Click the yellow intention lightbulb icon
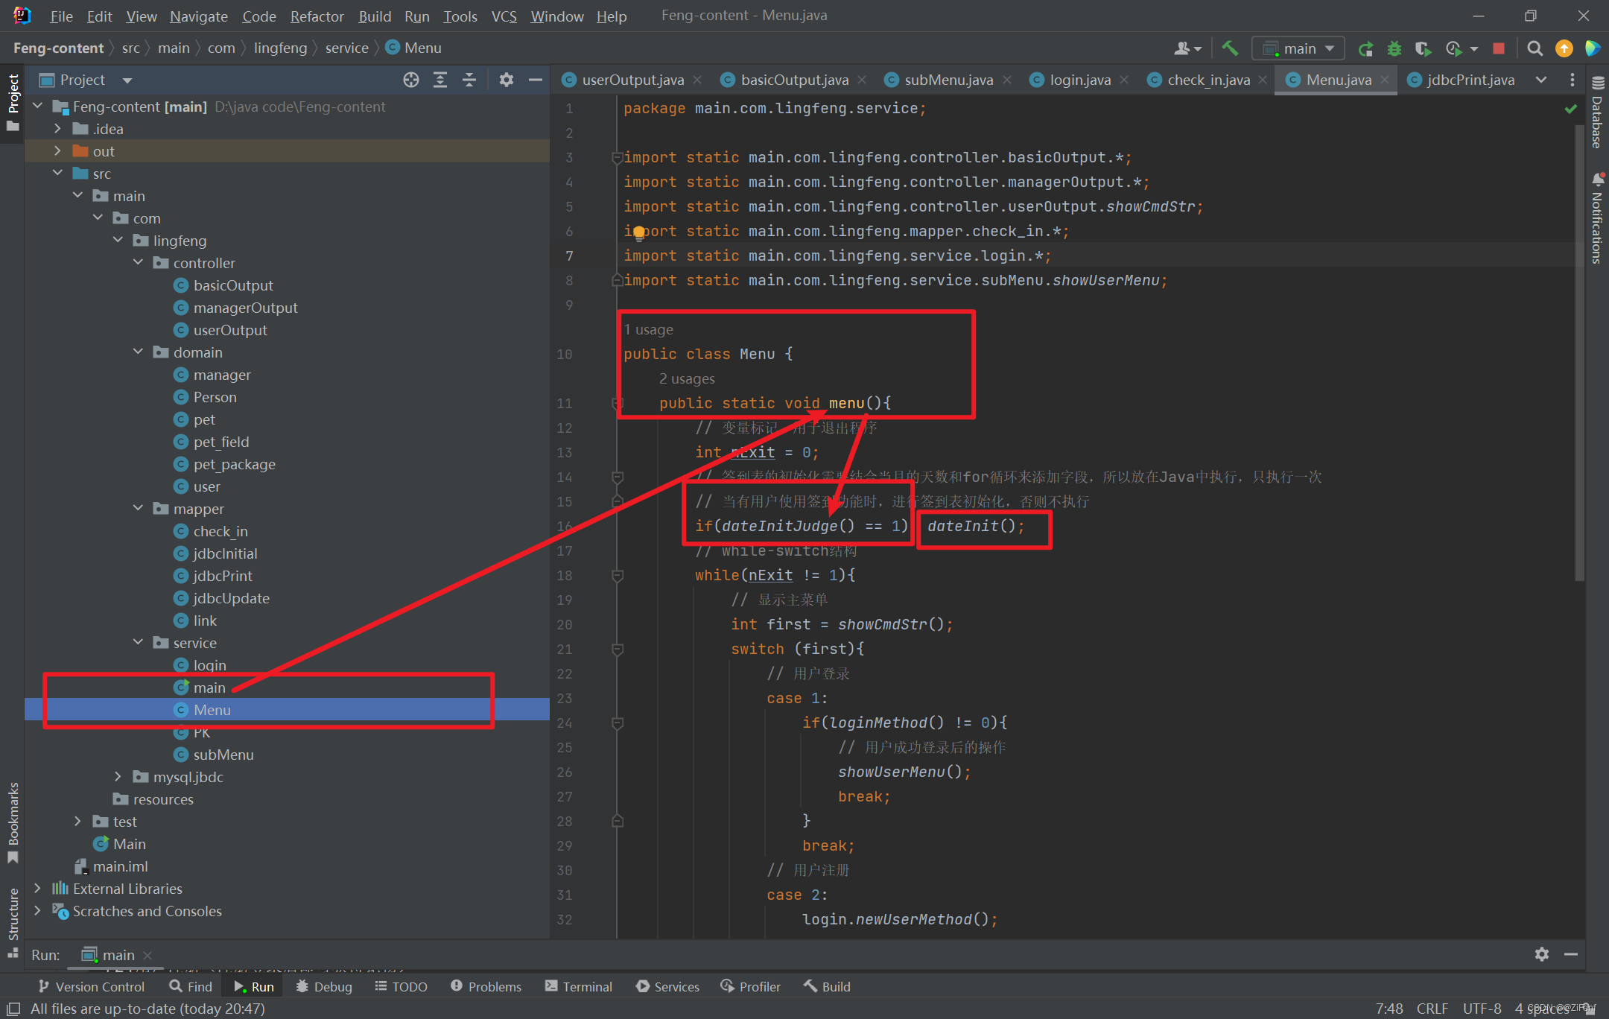 coord(638,232)
